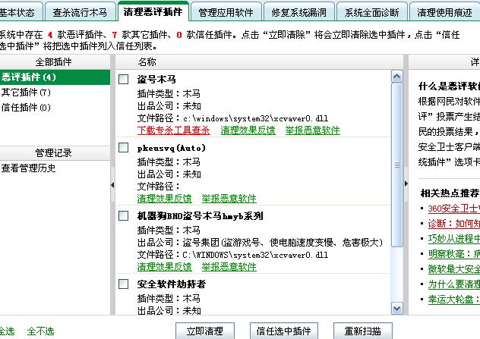The width and height of the screenshot is (480, 339).
Task: Click 全选 to select all plugins
Action: [x=6, y=331]
